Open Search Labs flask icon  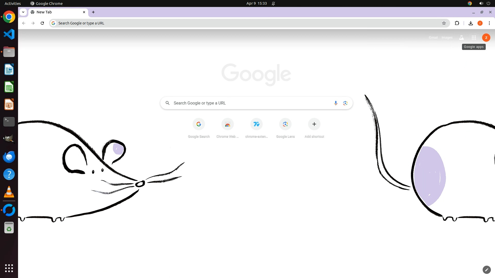461,38
